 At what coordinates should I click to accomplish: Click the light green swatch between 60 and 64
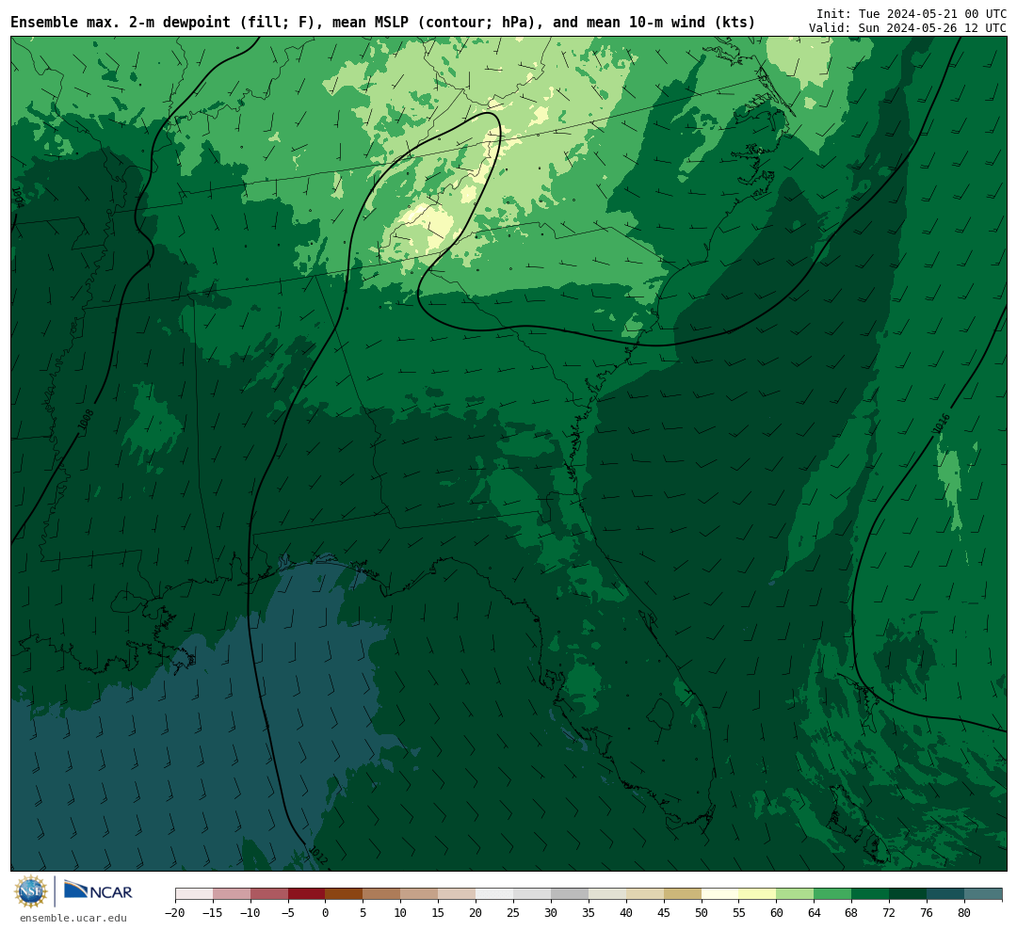click(796, 894)
